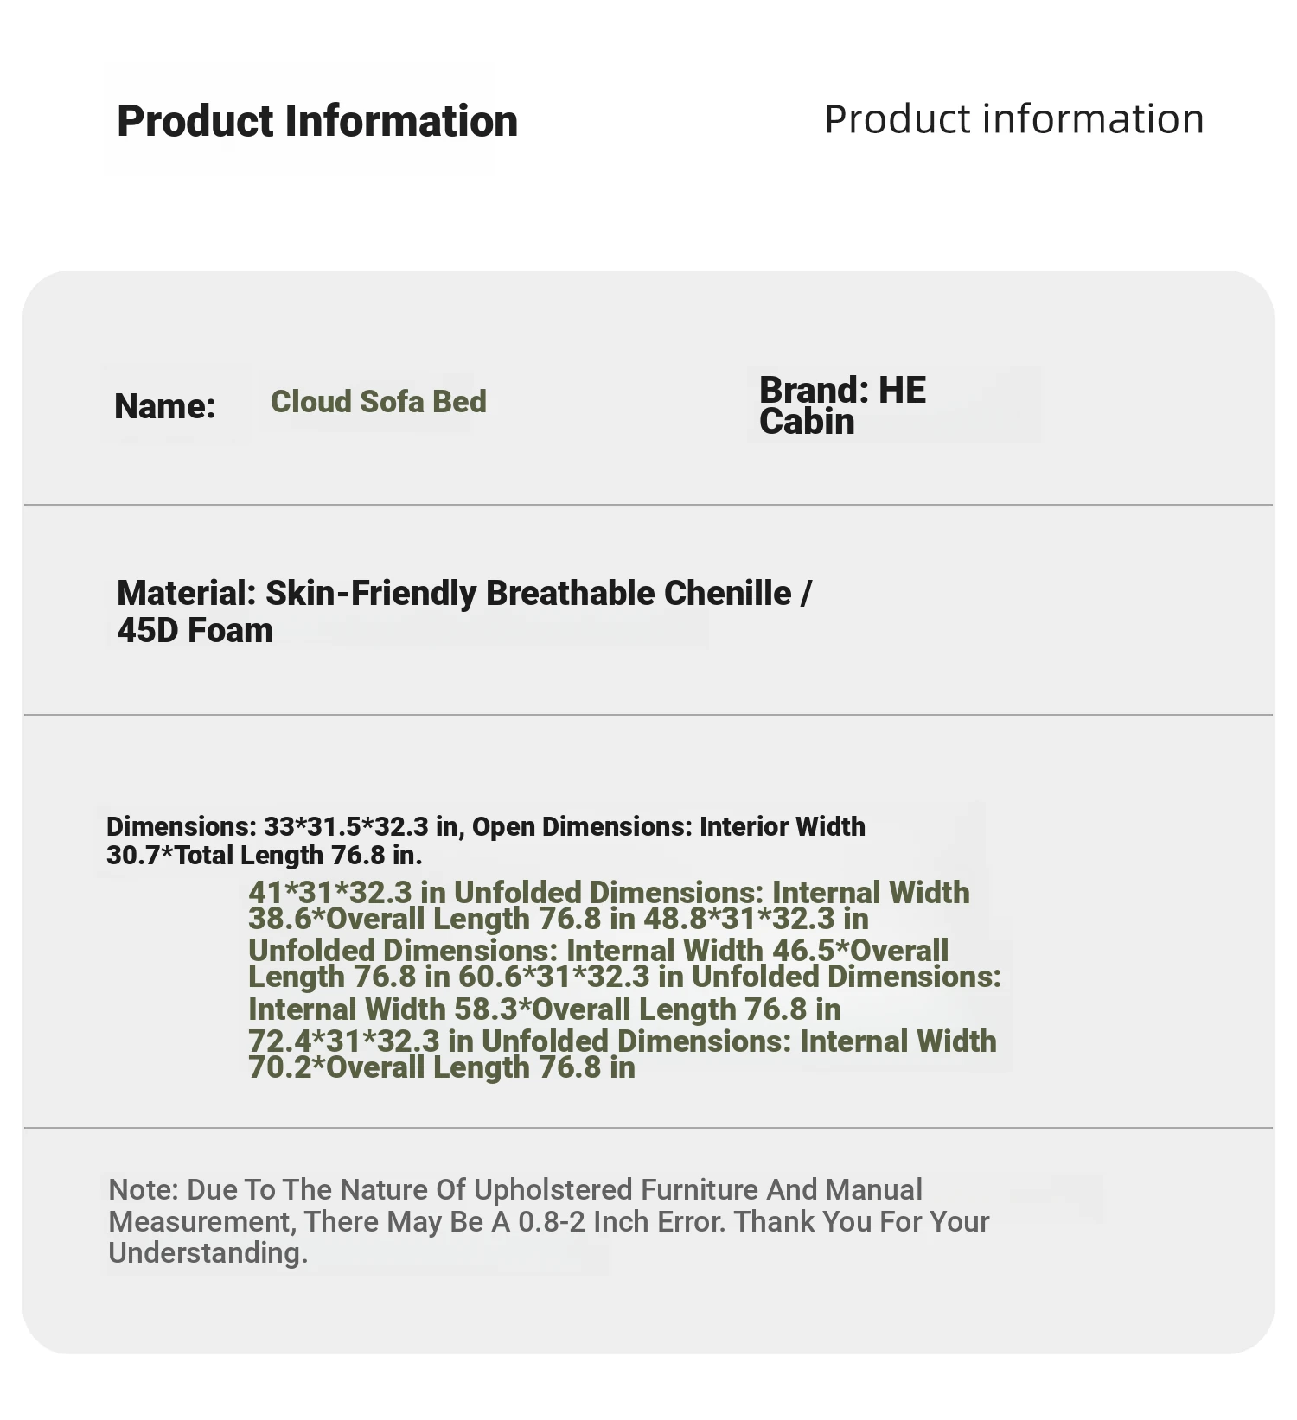
Task: Click the Skin-Friendly Breathable Chenille text
Action: [x=528, y=594]
